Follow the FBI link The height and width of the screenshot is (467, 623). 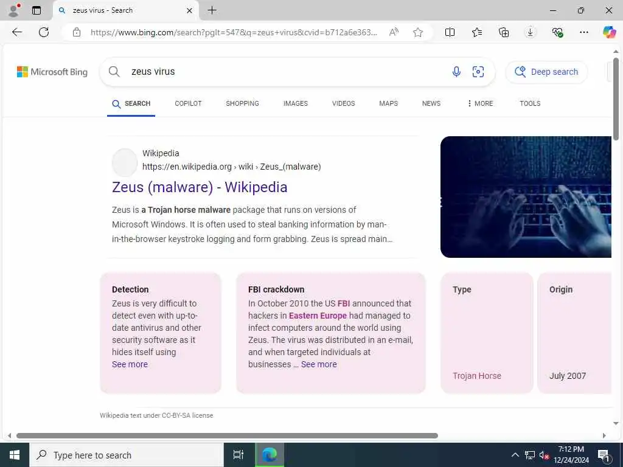pos(344,303)
